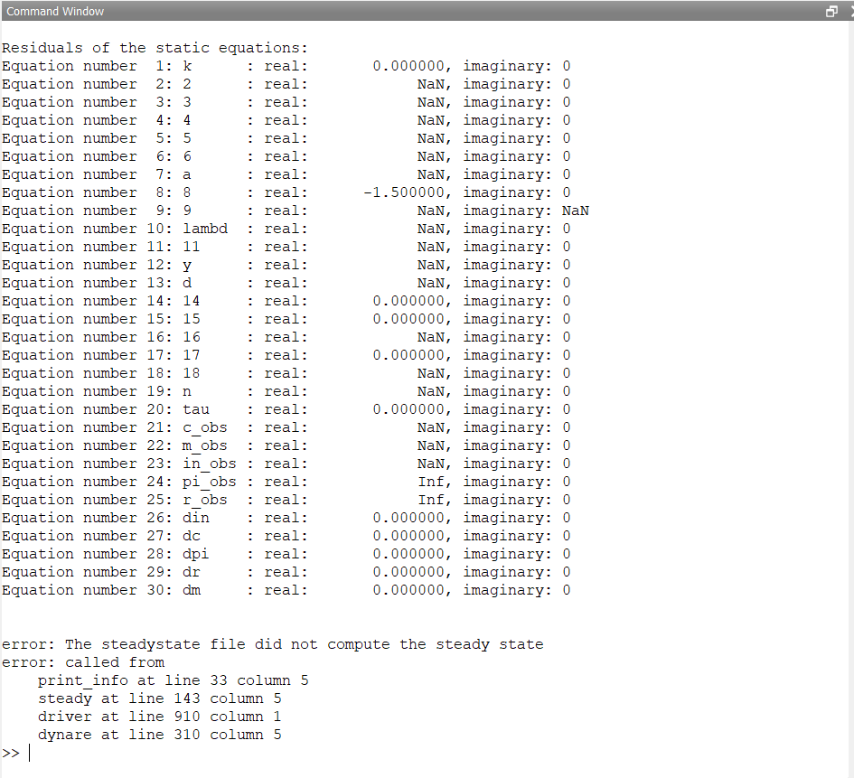Screen dimensions: 854x778
Task: Click the imaginary NaN value of Equation 9
Action: pyautogui.click(x=576, y=211)
